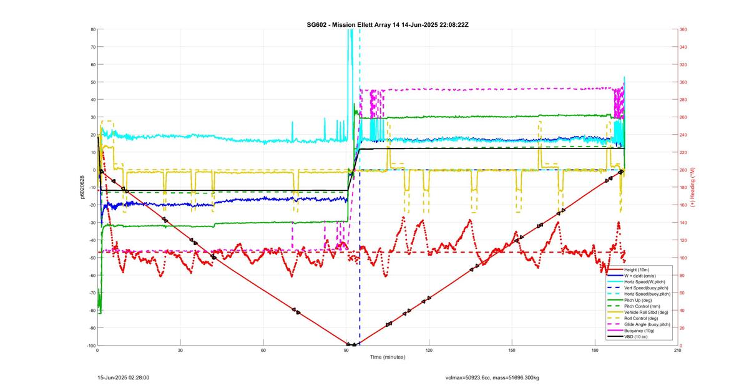Click the 'volmax=50923.6cc, mass=51696.300kg' footer text
749x388 pixels.
pos(492,377)
